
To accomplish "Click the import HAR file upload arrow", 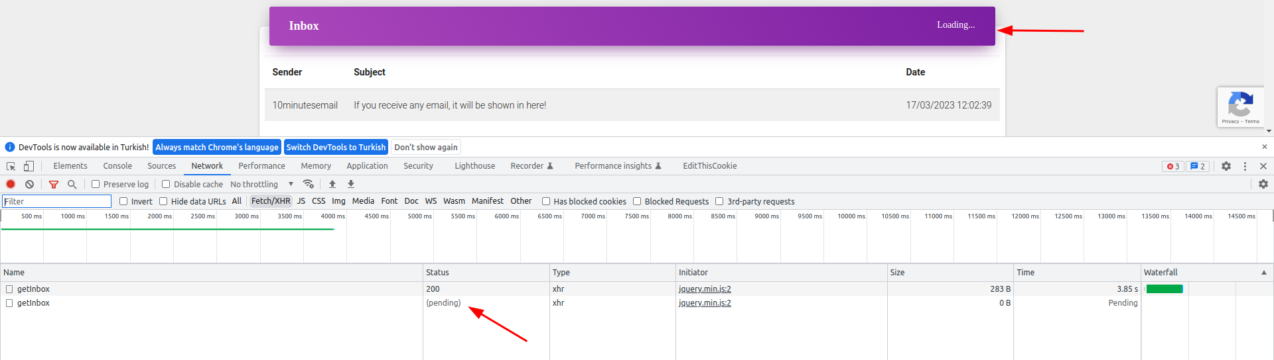I will coord(332,184).
